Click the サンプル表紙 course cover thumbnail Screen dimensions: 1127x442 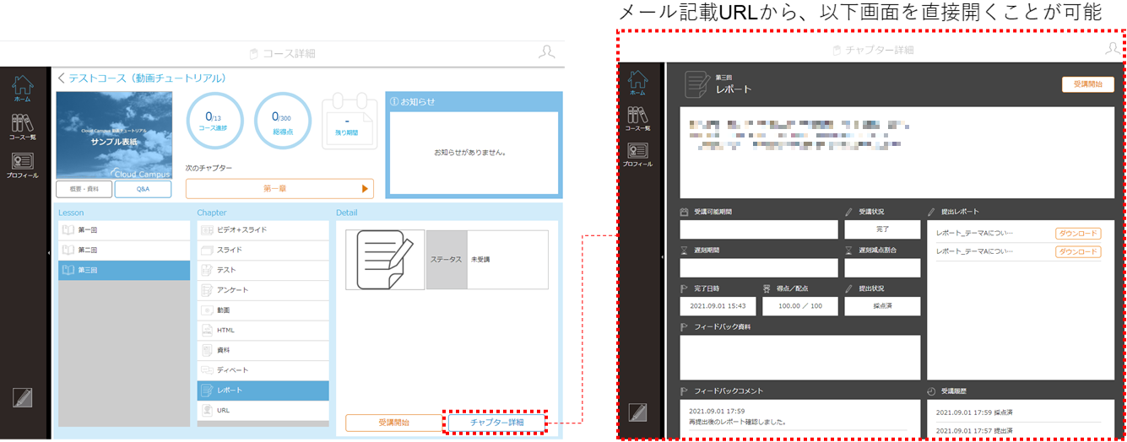click(x=114, y=136)
